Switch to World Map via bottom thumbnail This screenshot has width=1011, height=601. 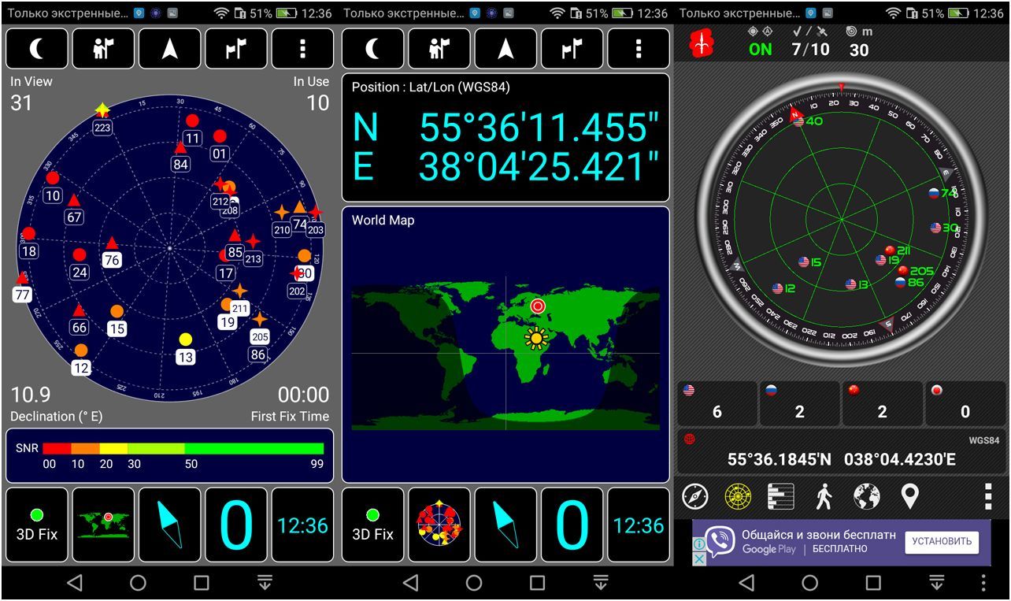tap(103, 525)
